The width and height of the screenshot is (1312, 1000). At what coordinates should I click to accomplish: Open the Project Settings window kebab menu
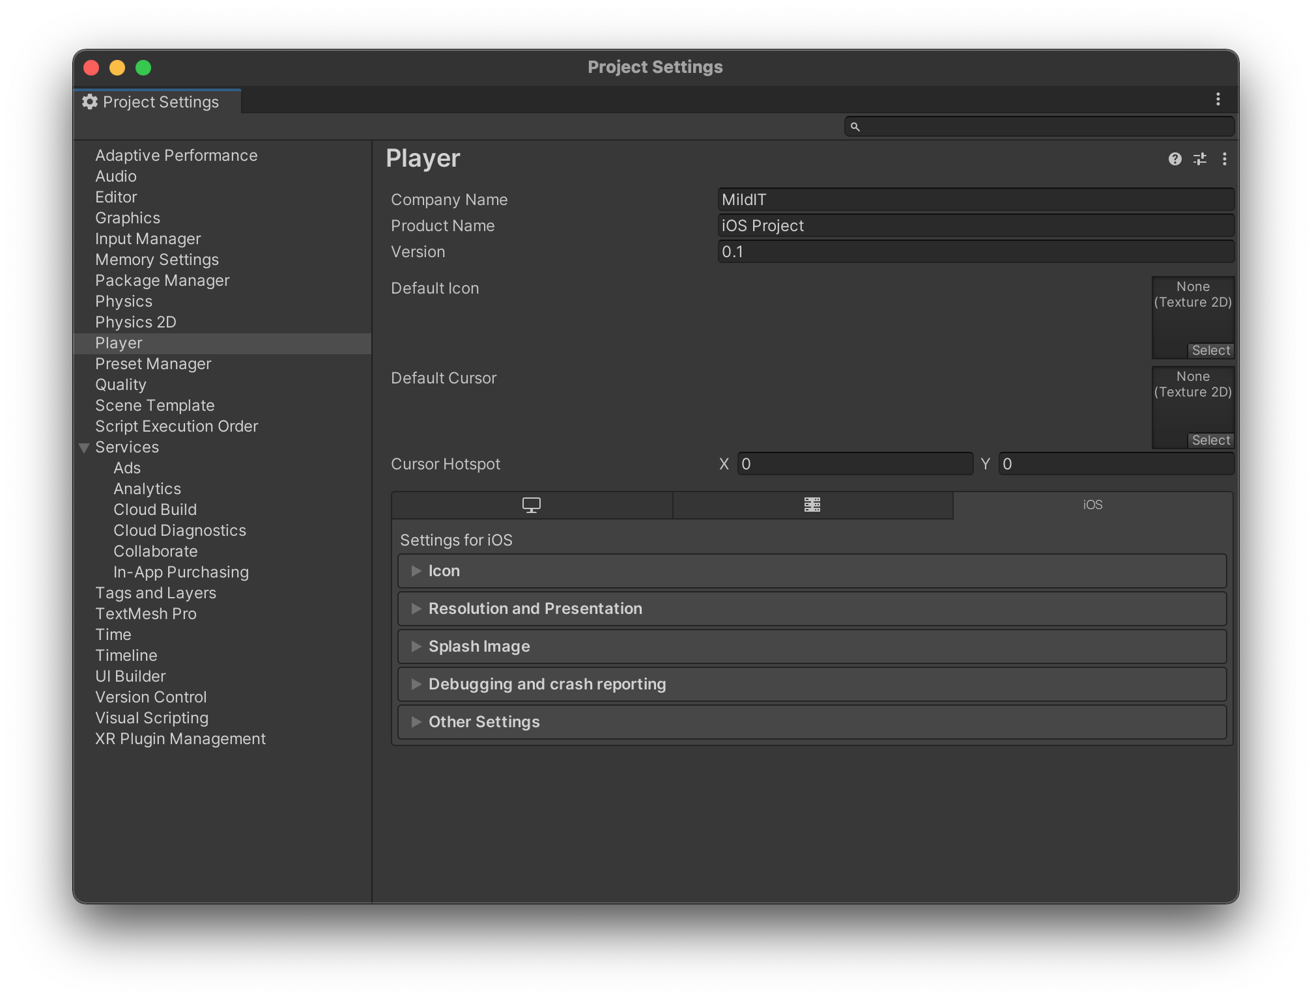click(x=1218, y=99)
